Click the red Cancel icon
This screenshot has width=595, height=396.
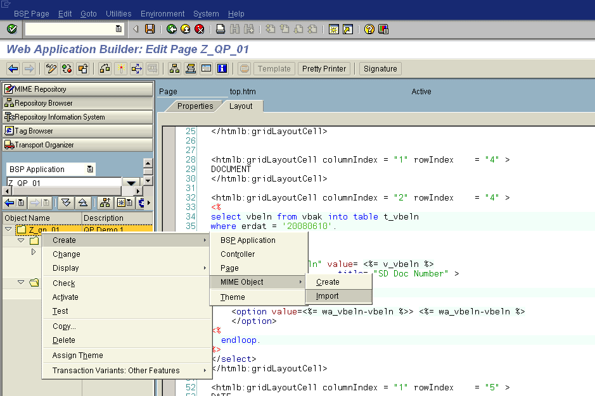[200, 29]
